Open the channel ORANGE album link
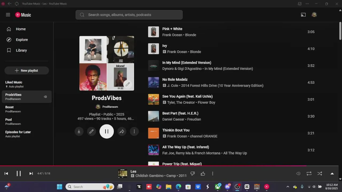 204,136
